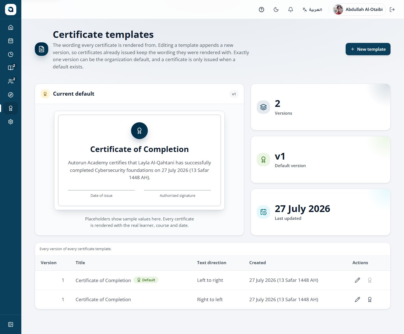Click the app logo at the sidebar top
This screenshot has width=404, height=334.
(x=11, y=10)
